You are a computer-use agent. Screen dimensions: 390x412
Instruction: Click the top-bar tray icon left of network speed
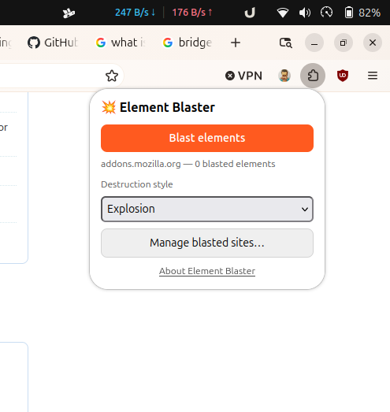pyautogui.click(x=69, y=13)
